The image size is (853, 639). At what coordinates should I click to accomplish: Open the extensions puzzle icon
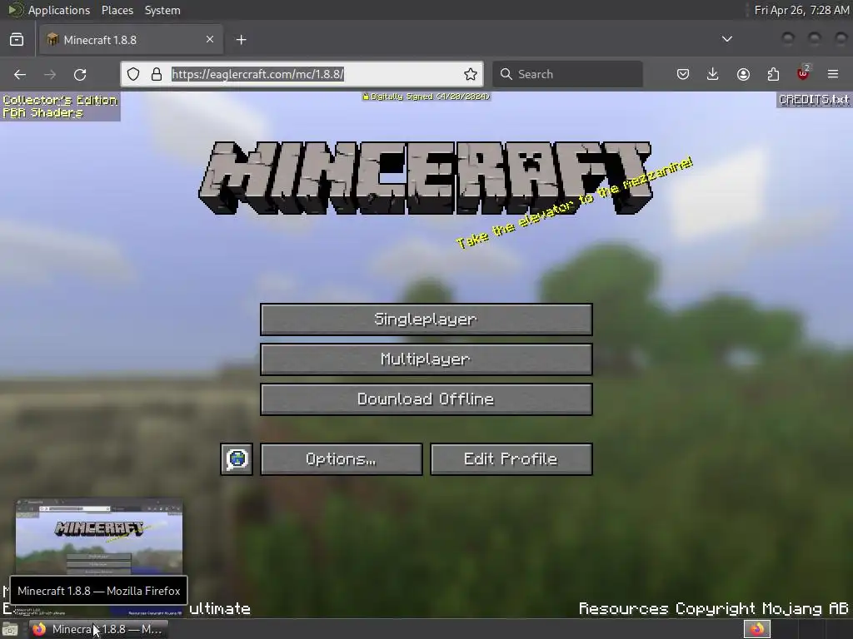(x=773, y=74)
